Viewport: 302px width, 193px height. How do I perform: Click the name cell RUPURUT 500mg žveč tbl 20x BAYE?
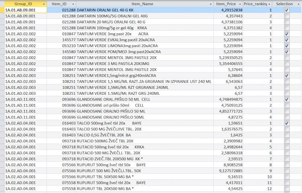point(145,183)
